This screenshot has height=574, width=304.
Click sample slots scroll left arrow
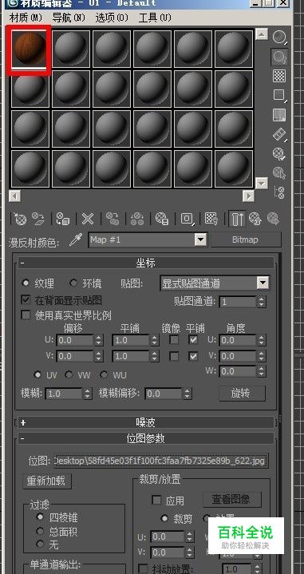click(x=15, y=196)
